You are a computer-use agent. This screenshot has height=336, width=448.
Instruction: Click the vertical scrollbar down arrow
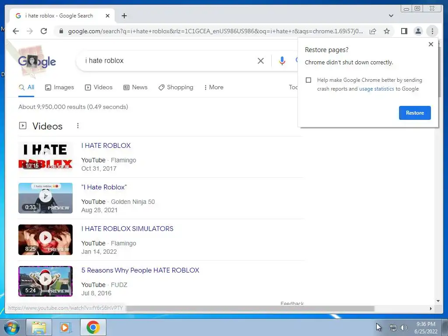438,301
